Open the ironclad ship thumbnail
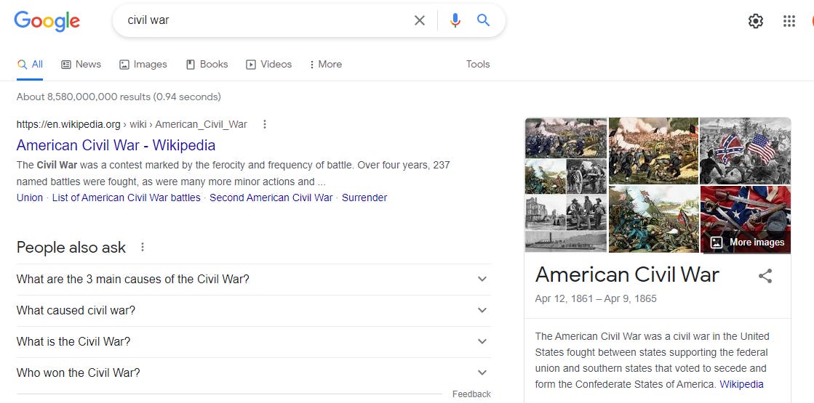The height and width of the screenshot is (403, 814). (x=566, y=242)
